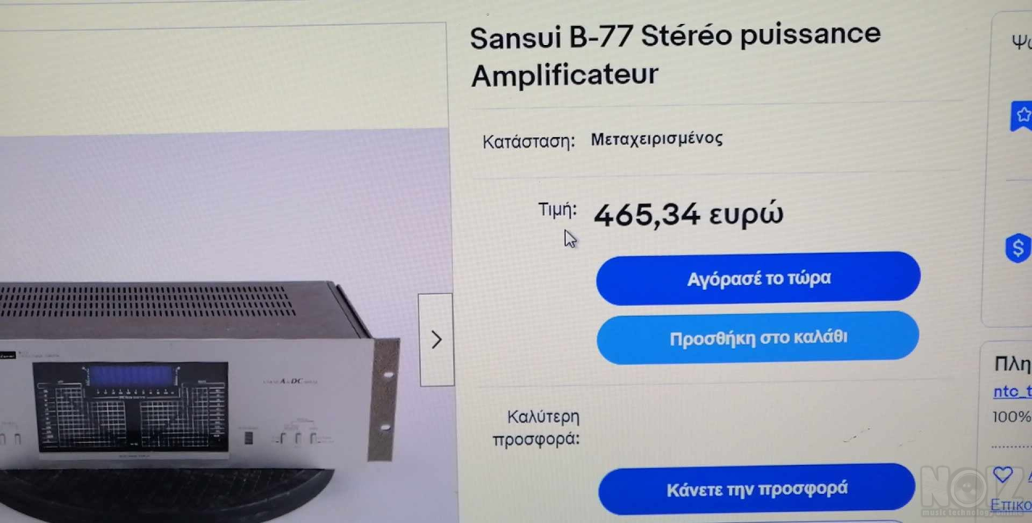Open the seller link starting with ntc_t
Screen dimensions: 1032x523
click(1012, 392)
